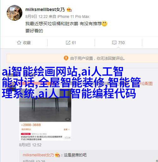The width and height of the screenshot is (158, 162).
Task: Open the 750 comments count
Action: click(121, 43)
